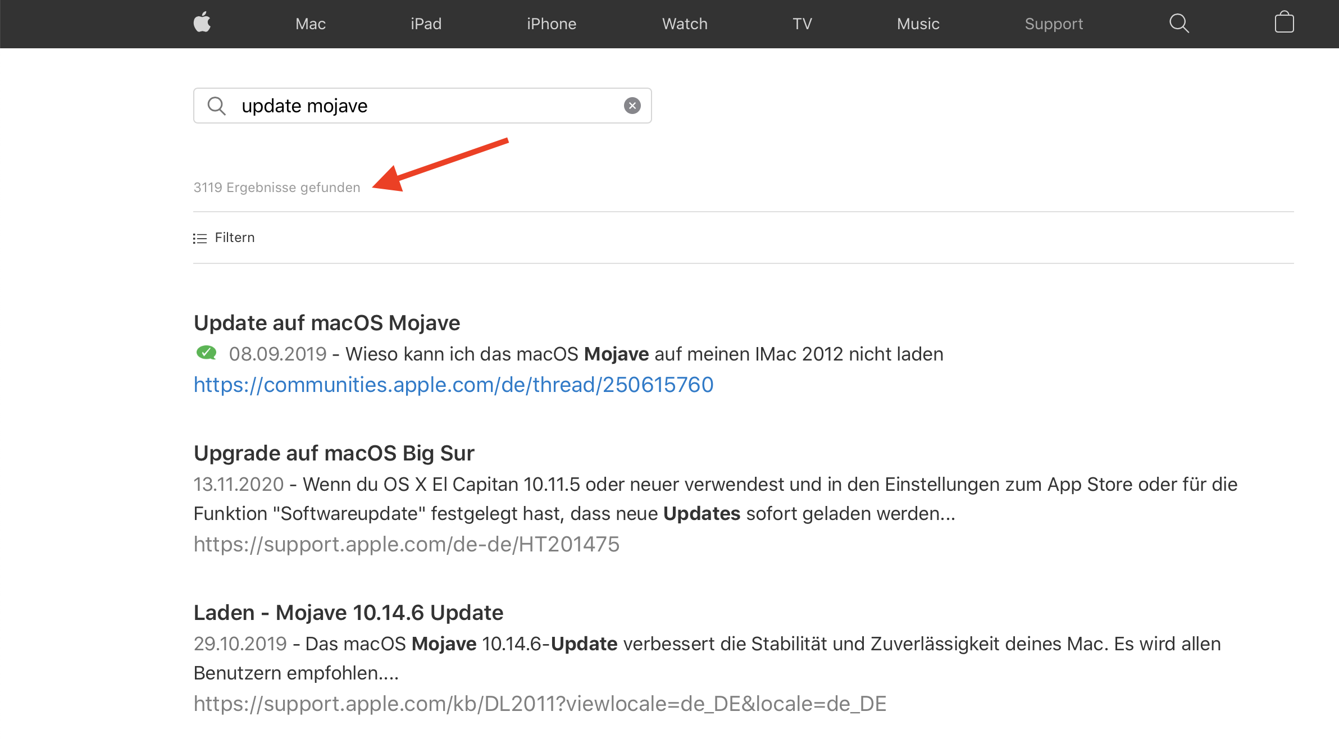1339x748 pixels.
Task: Clear the search field with X icon
Action: coord(632,106)
